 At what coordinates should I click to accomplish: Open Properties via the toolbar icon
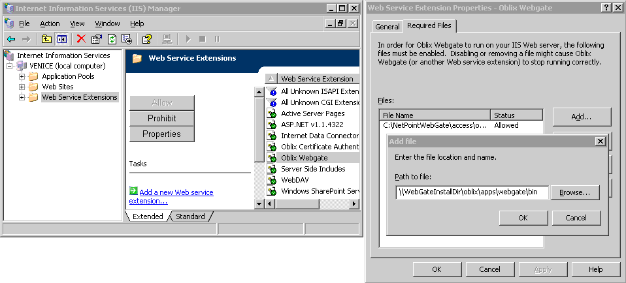tap(96, 39)
